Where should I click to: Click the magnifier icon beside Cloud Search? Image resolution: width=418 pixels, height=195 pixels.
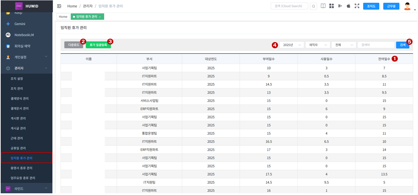coord(313,6)
